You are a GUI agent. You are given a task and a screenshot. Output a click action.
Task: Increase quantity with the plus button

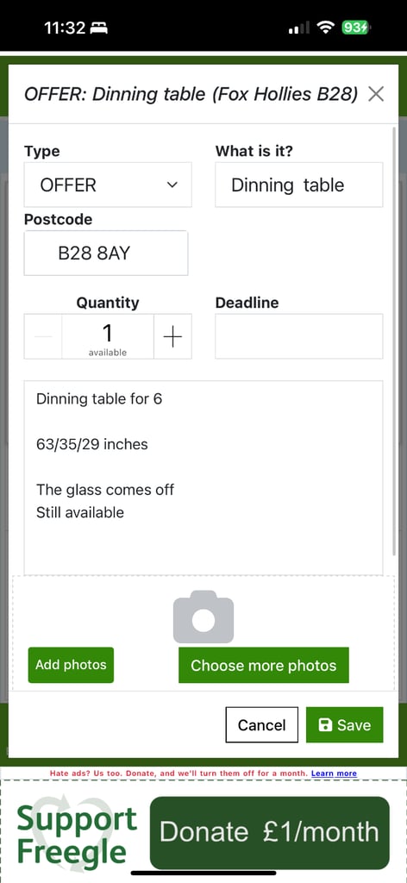tap(172, 337)
